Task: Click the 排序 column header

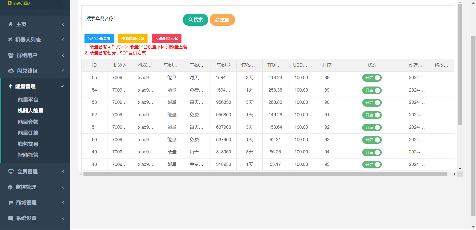Action: click(327, 65)
